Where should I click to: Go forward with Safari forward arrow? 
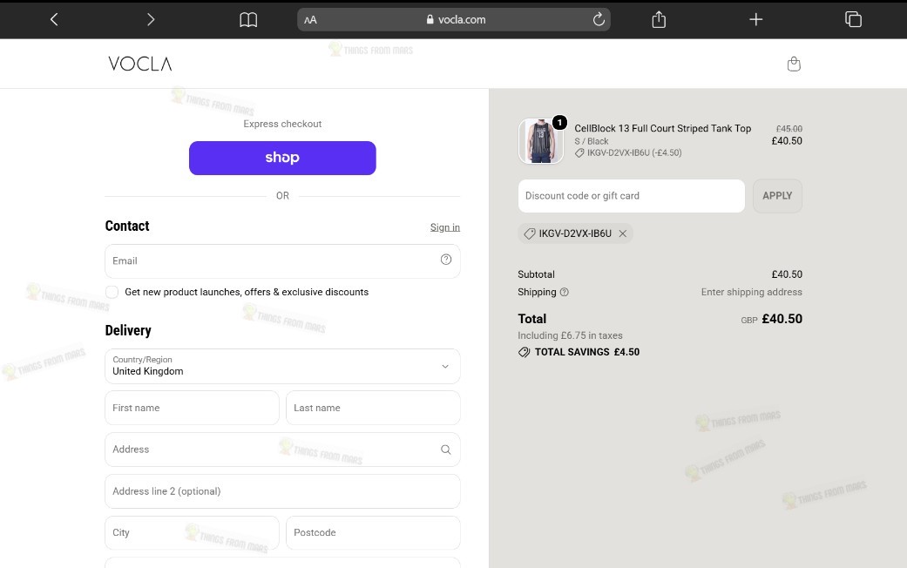(x=151, y=20)
